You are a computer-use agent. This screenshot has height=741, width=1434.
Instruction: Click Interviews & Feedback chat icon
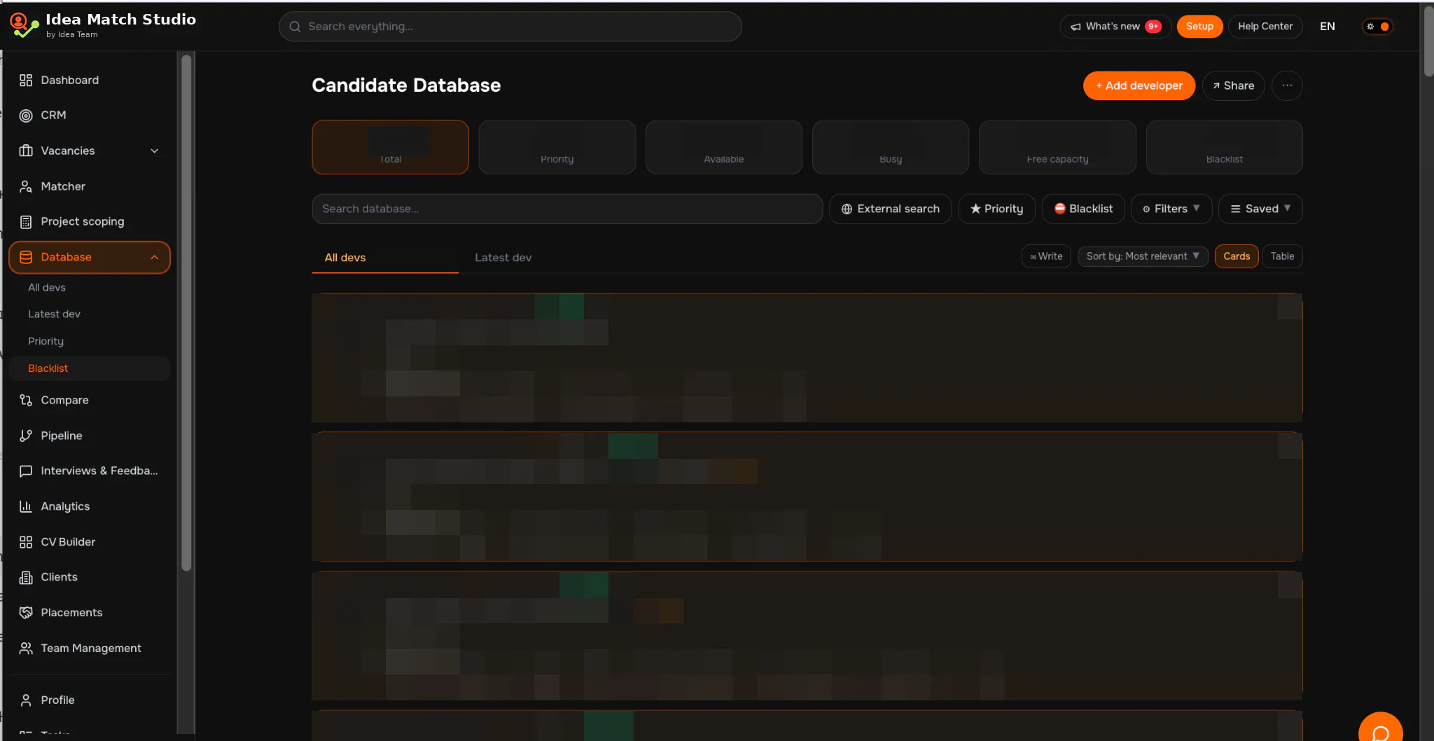26,471
